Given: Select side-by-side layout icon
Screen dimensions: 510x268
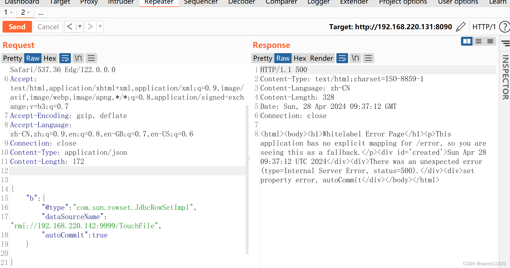Looking at the screenshot, I should tap(467, 41).
